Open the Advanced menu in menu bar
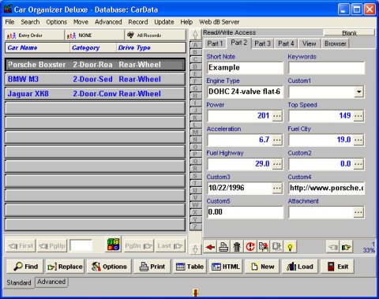Viewport: 379px width, 299px height. coord(108,22)
